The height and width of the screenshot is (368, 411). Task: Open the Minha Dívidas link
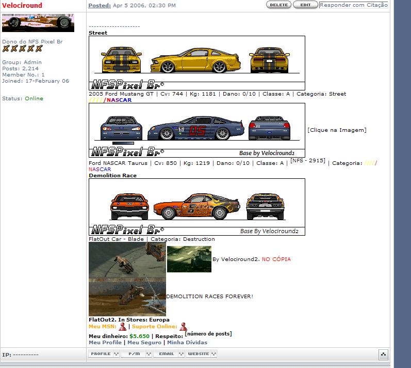click(x=187, y=343)
